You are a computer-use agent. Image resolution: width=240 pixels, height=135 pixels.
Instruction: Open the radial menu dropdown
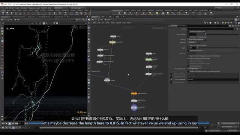tap(78, 8)
